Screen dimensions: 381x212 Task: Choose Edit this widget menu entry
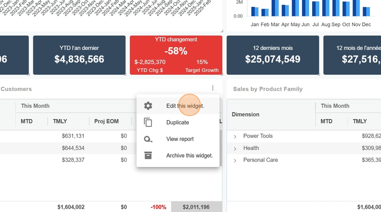tap(178, 106)
